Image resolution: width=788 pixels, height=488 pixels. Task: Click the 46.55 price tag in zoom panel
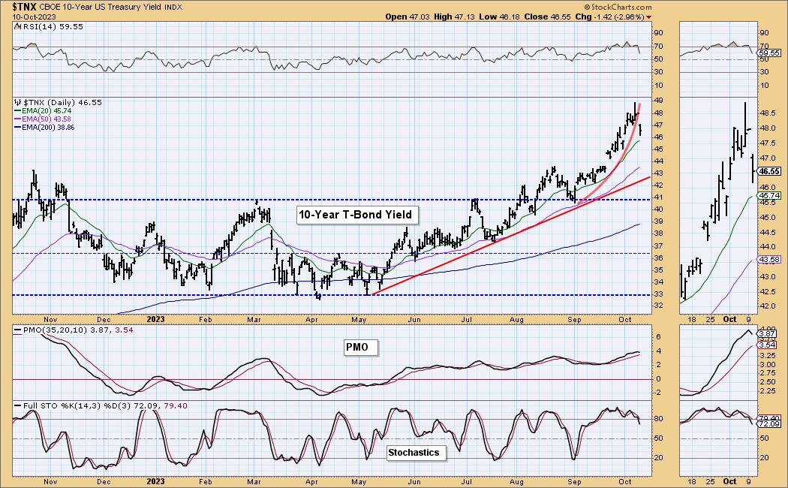769,171
